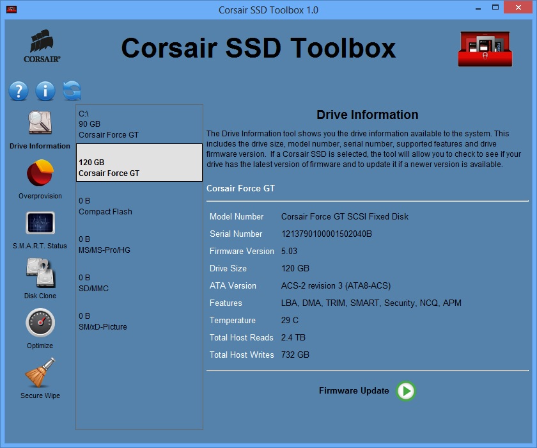Click the features list LBA, DMA, TRIM
The height and width of the screenshot is (448, 537).
pos(371,303)
